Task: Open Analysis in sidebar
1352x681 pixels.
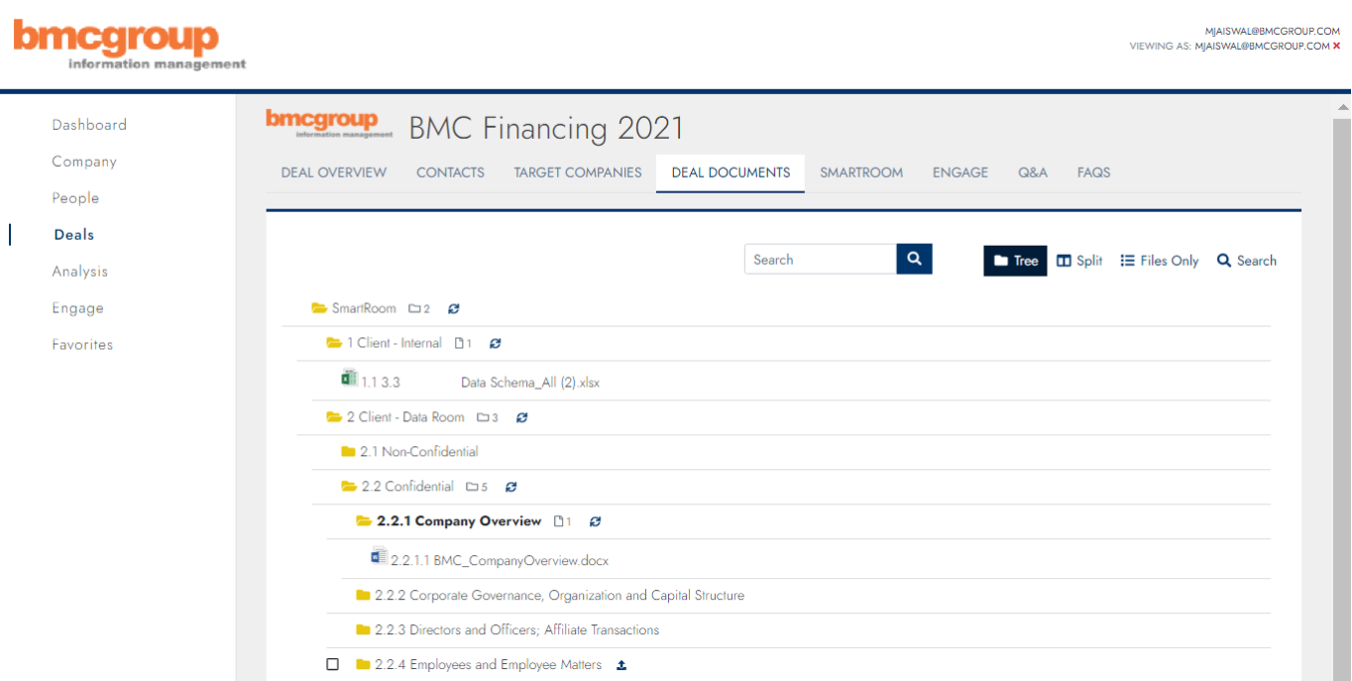Action: tap(80, 272)
